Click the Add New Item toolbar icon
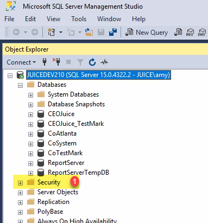Viewport: 208px width, 223px height. [x=71, y=32]
